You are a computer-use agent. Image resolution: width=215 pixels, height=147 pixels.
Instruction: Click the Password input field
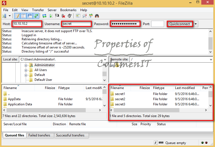(x=125, y=24)
